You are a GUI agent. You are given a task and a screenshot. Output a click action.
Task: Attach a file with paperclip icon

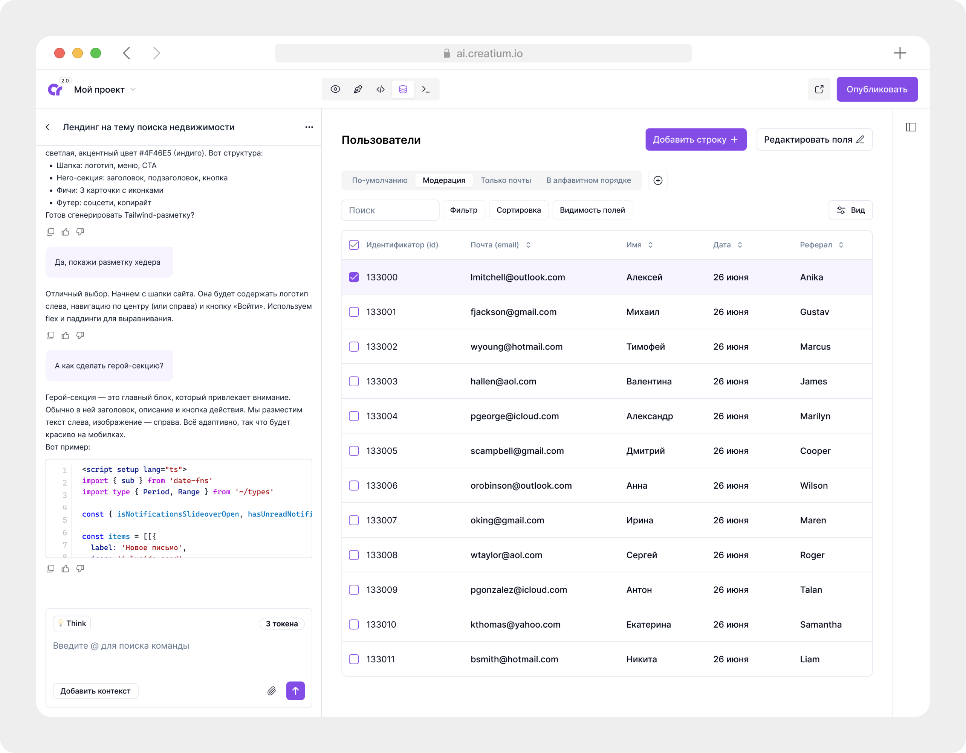tap(272, 691)
